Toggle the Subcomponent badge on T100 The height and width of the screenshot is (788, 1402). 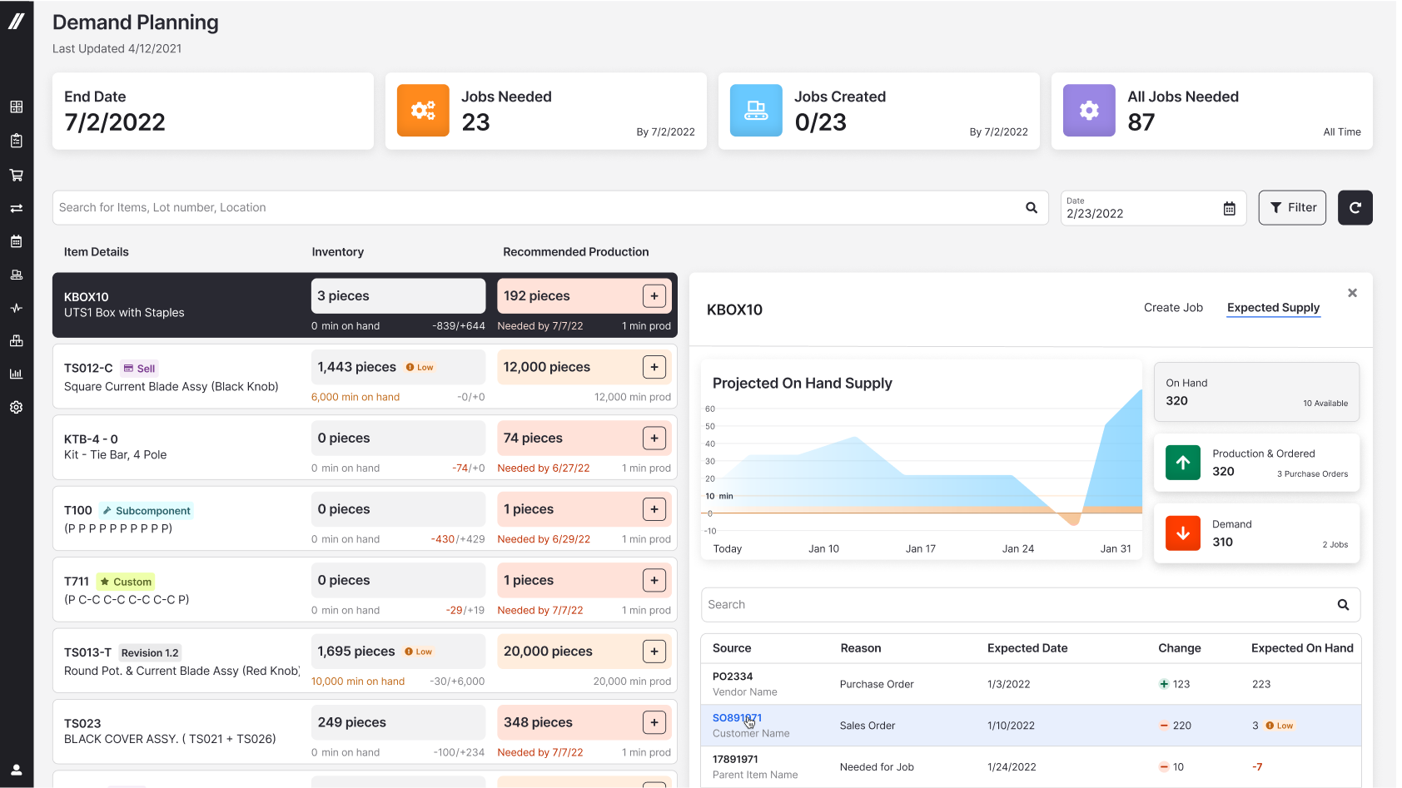coord(146,510)
